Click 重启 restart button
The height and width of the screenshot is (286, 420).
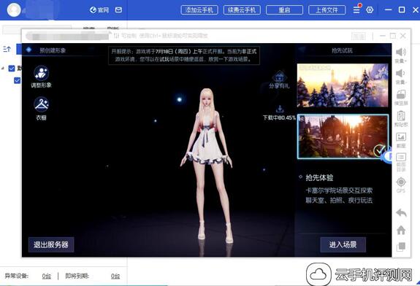284,10
